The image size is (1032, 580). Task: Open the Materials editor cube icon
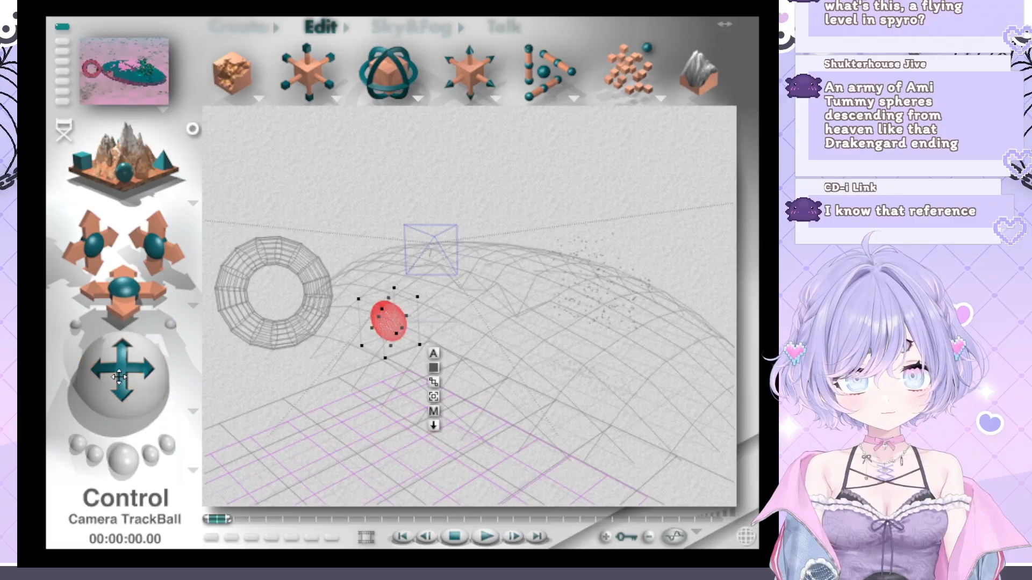click(x=232, y=73)
